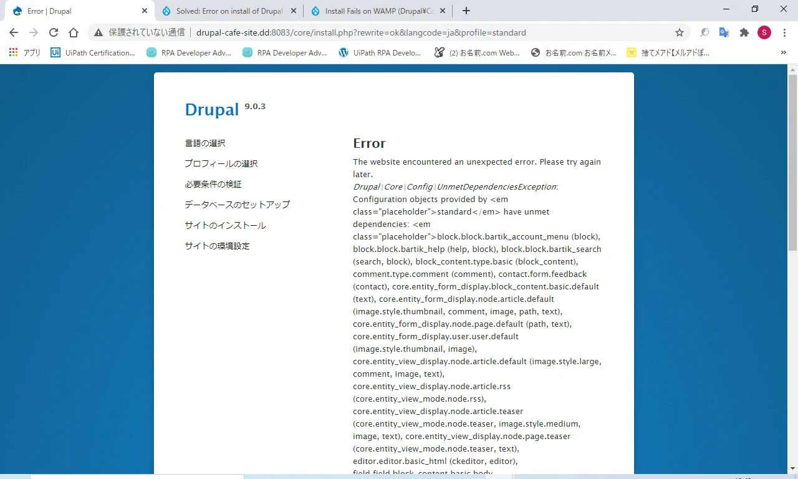Viewport: 798px width, 479px height.
Task: Restore down the Chrome window
Action: (x=755, y=9)
